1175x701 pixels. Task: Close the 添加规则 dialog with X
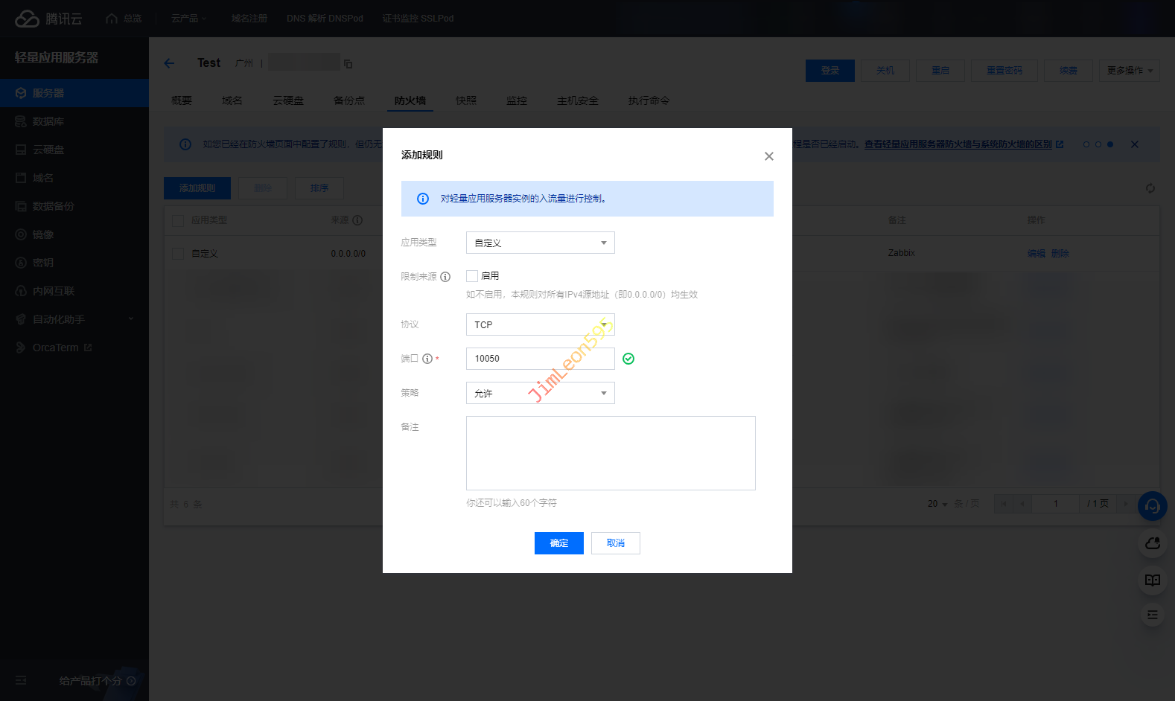pyautogui.click(x=768, y=156)
